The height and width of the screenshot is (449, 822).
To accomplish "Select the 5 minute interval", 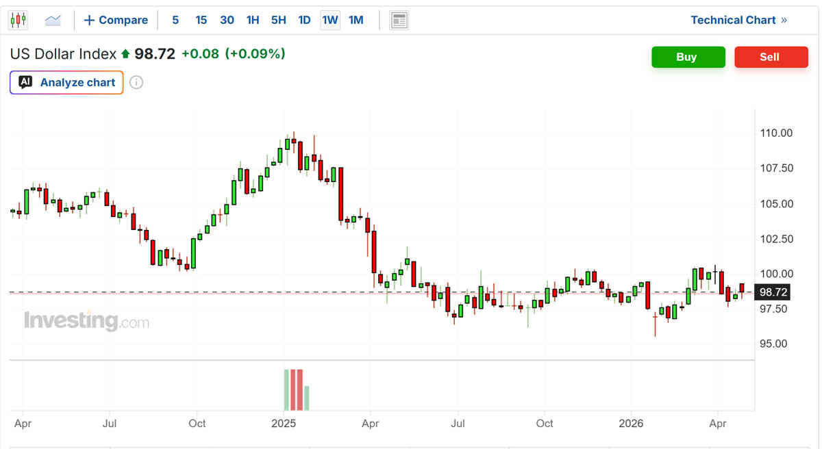I will (175, 20).
